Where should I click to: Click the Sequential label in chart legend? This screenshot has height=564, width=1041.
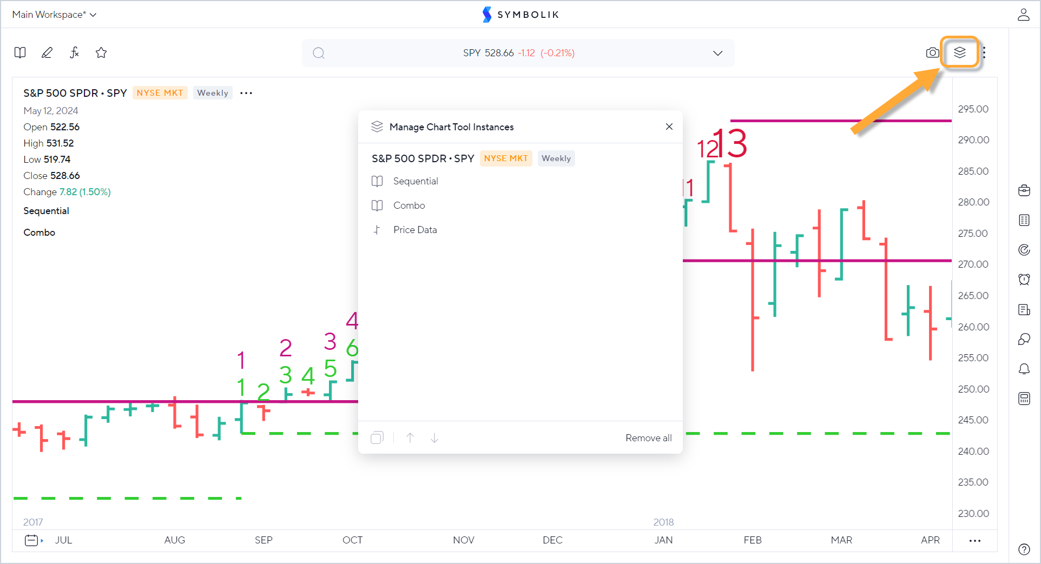pos(47,211)
